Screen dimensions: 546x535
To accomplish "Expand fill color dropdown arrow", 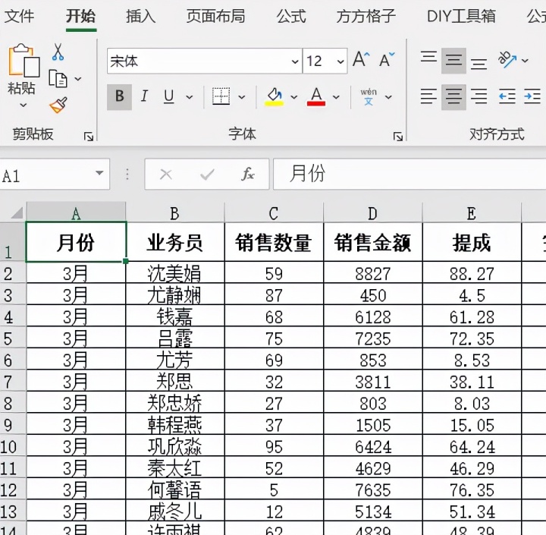I will point(294,97).
